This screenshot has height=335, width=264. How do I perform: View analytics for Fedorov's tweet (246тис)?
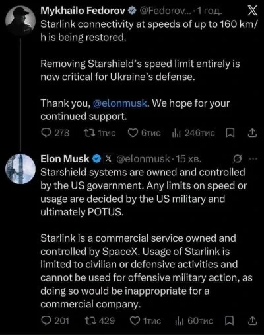[x=193, y=133]
